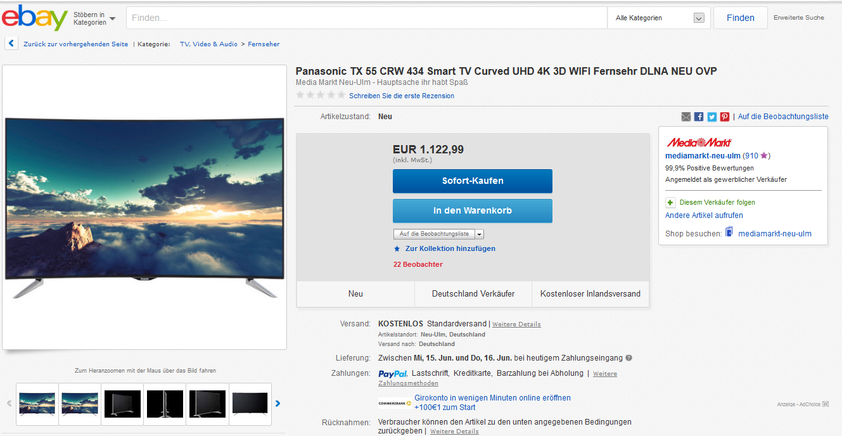The image size is (842, 436).
Task: Click Barzahlung bei Abholung payment text
Action: click(540, 373)
